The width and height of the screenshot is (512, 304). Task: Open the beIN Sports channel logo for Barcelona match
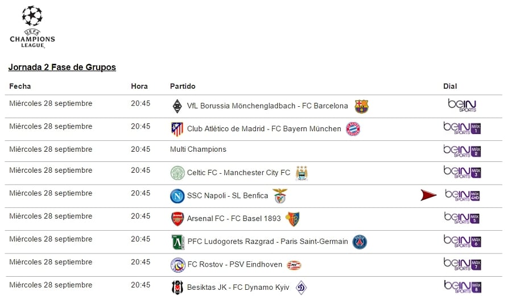(462, 105)
